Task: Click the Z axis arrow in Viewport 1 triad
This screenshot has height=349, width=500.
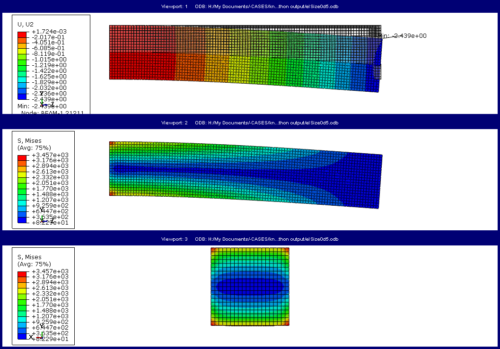Action: point(46,105)
